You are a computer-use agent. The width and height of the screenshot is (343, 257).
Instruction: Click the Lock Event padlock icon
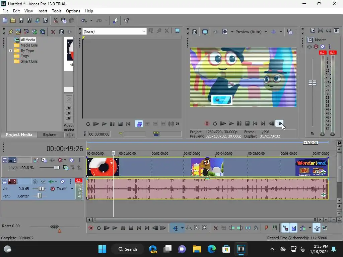pos(256,228)
